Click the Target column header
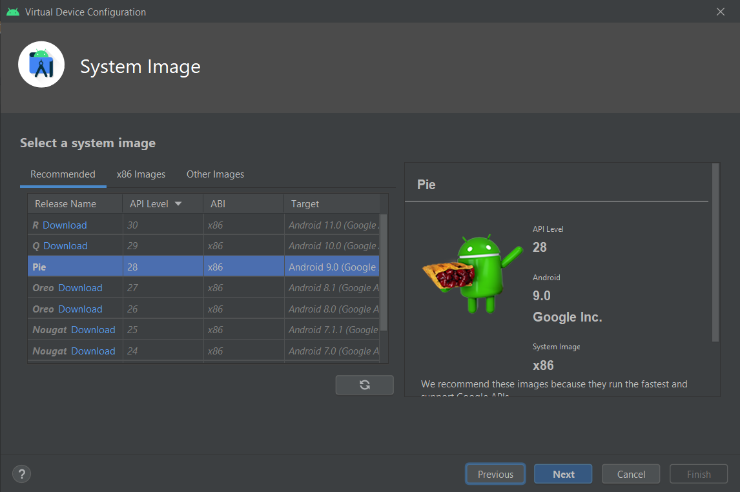The width and height of the screenshot is (740, 492). [332, 204]
